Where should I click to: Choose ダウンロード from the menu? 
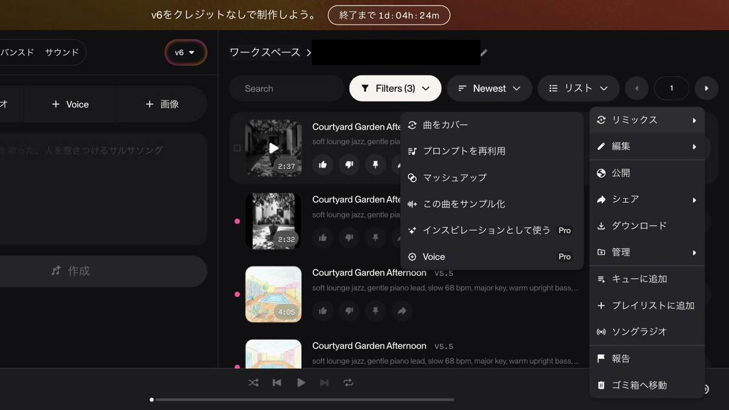tap(647, 226)
